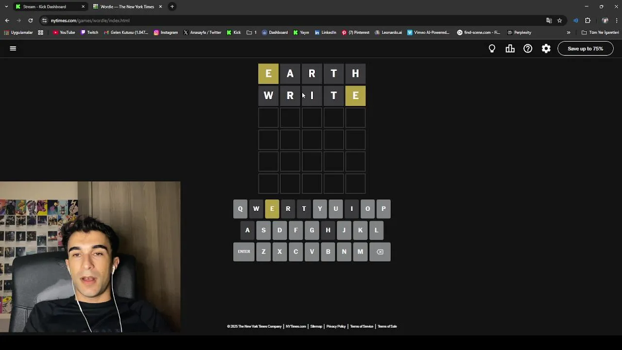Tap the O key on Wordle keyboard

click(367, 209)
